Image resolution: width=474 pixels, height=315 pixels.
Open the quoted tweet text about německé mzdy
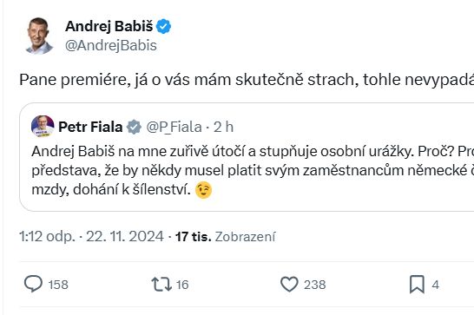(253, 171)
